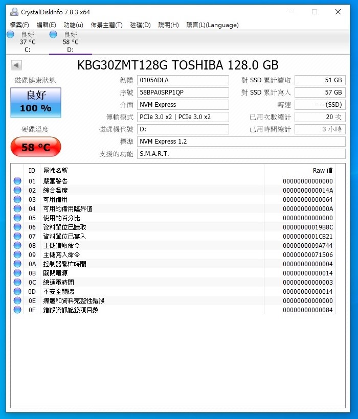
Task: Click the 磁碟健康狀態 label
Action: (x=35, y=80)
